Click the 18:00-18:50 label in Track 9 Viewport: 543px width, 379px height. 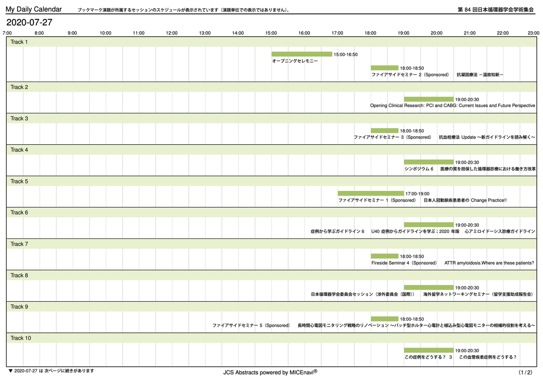point(412,318)
